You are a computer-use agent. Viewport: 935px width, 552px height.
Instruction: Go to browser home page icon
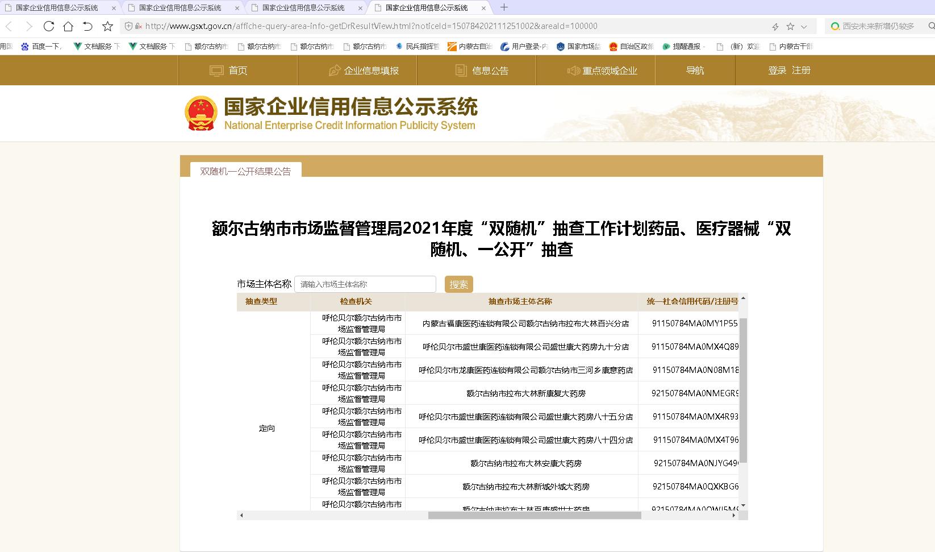[x=68, y=26]
